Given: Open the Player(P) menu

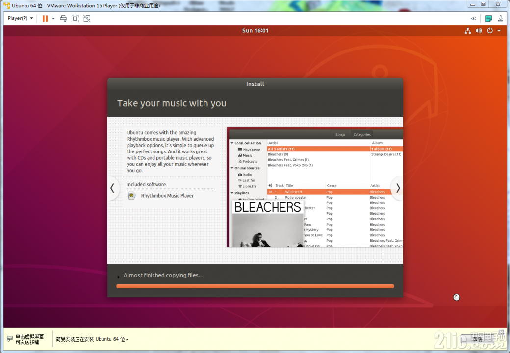Looking at the screenshot, I should point(20,18).
